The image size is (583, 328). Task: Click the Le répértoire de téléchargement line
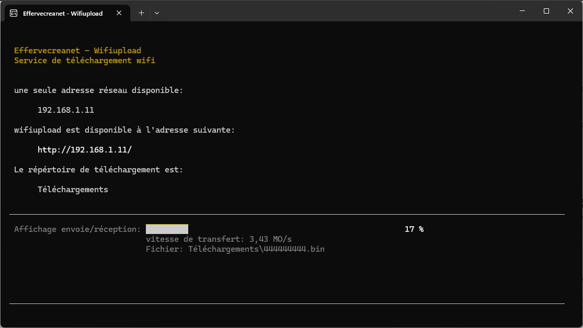[99, 170]
